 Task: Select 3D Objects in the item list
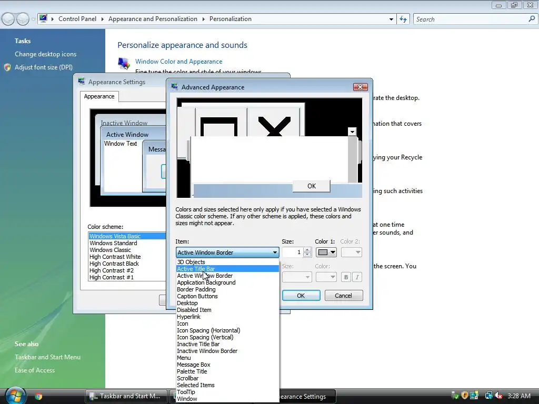(227, 262)
